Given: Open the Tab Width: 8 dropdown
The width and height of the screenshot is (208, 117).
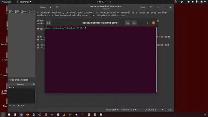Looking at the screenshot, I should coord(129,110).
